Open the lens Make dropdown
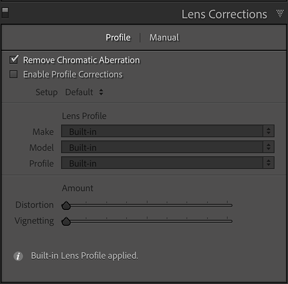 tap(168, 131)
